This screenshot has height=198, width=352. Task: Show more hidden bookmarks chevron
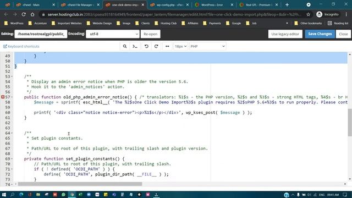287,23
